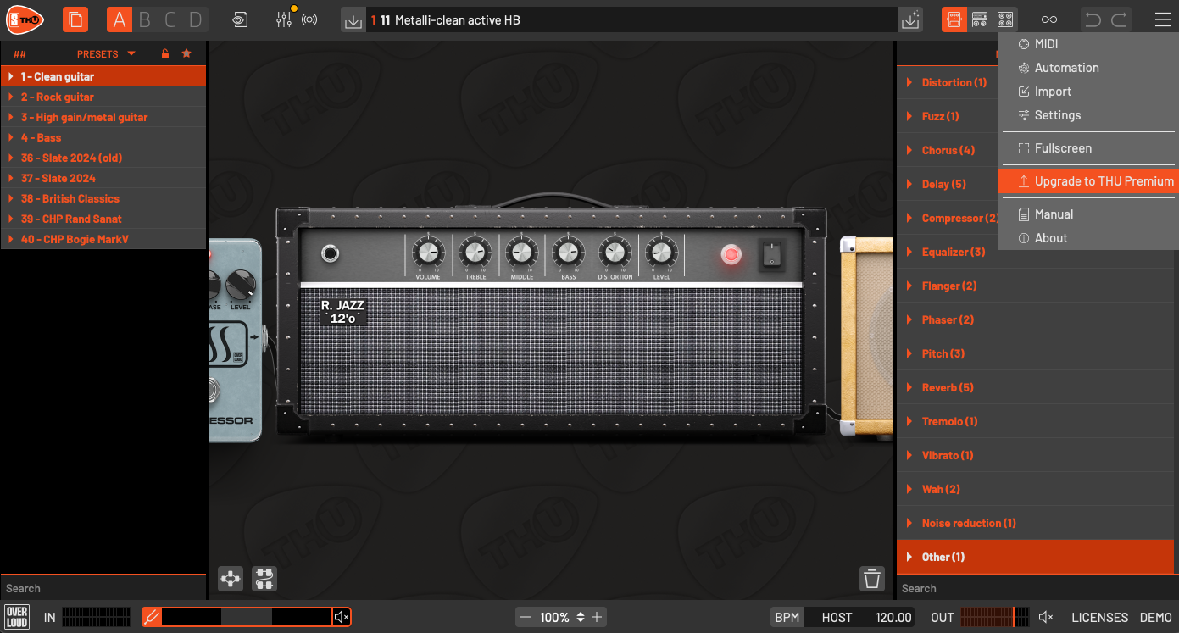This screenshot has height=633, width=1179.
Task: Click the amp DISTORTION knob
Action: click(615, 252)
